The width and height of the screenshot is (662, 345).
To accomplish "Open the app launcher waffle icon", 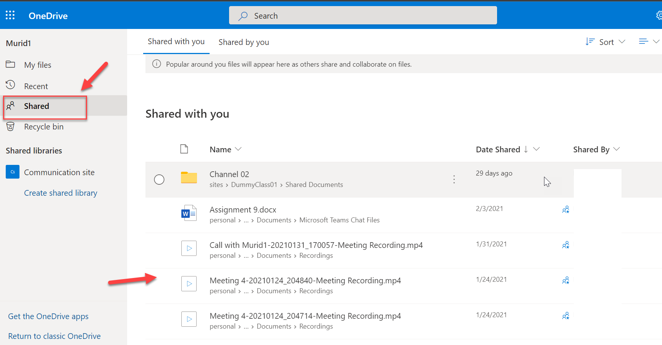I will point(10,15).
